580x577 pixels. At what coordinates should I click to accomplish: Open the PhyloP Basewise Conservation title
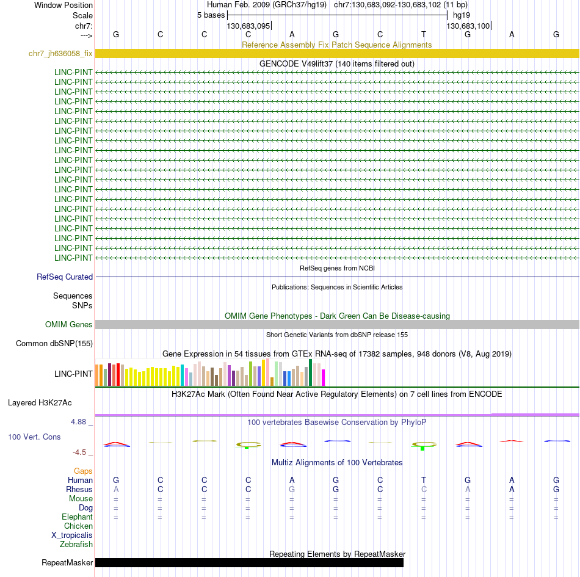(336, 422)
